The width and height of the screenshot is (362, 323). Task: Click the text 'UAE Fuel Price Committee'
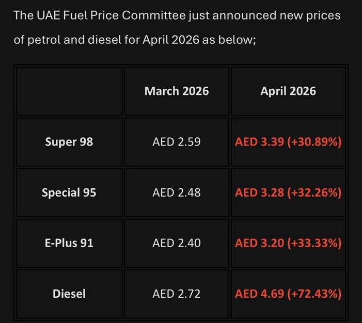coord(111,15)
